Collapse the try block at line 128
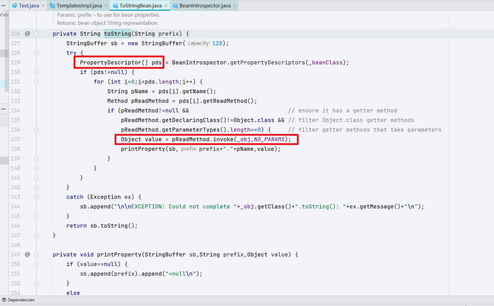Image resolution: width=494 pixels, height=306 pixels. tap(36, 53)
